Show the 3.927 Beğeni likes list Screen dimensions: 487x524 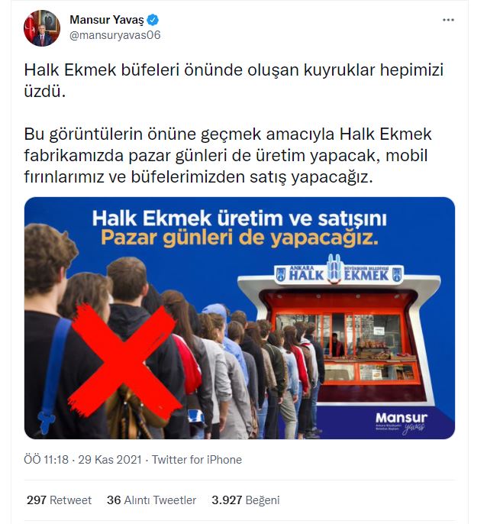click(x=246, y=500)
